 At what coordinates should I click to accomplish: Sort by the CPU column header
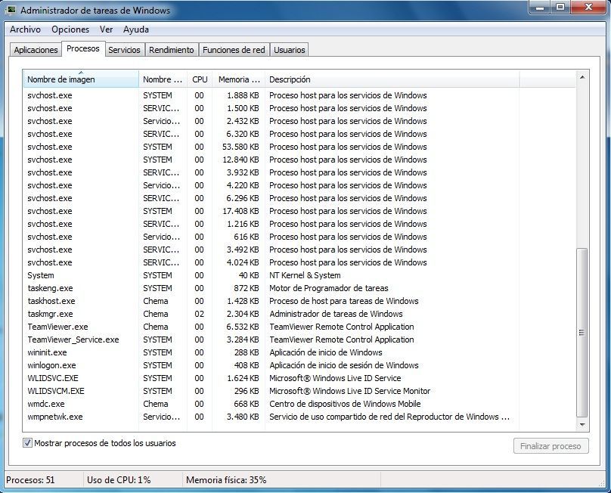click(x=200, y=79)
